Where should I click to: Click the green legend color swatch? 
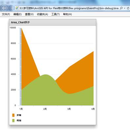[13, 120]
